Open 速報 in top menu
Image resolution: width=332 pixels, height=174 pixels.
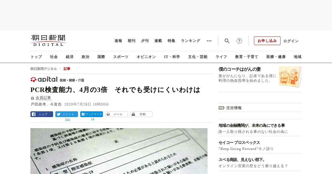tap(118, 41)
